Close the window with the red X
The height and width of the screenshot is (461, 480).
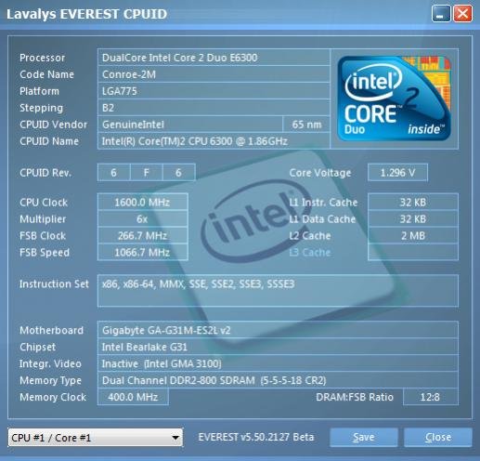(462, 14)
